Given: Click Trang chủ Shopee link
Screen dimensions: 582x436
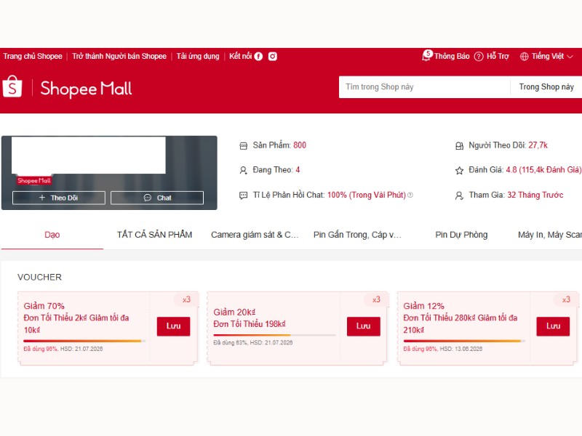Looking at the screenshot, I should tap(33, 57).
